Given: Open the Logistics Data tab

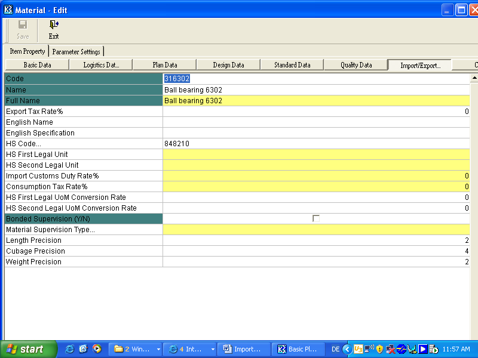Looking at the screenshot, I should pos(101,65).
